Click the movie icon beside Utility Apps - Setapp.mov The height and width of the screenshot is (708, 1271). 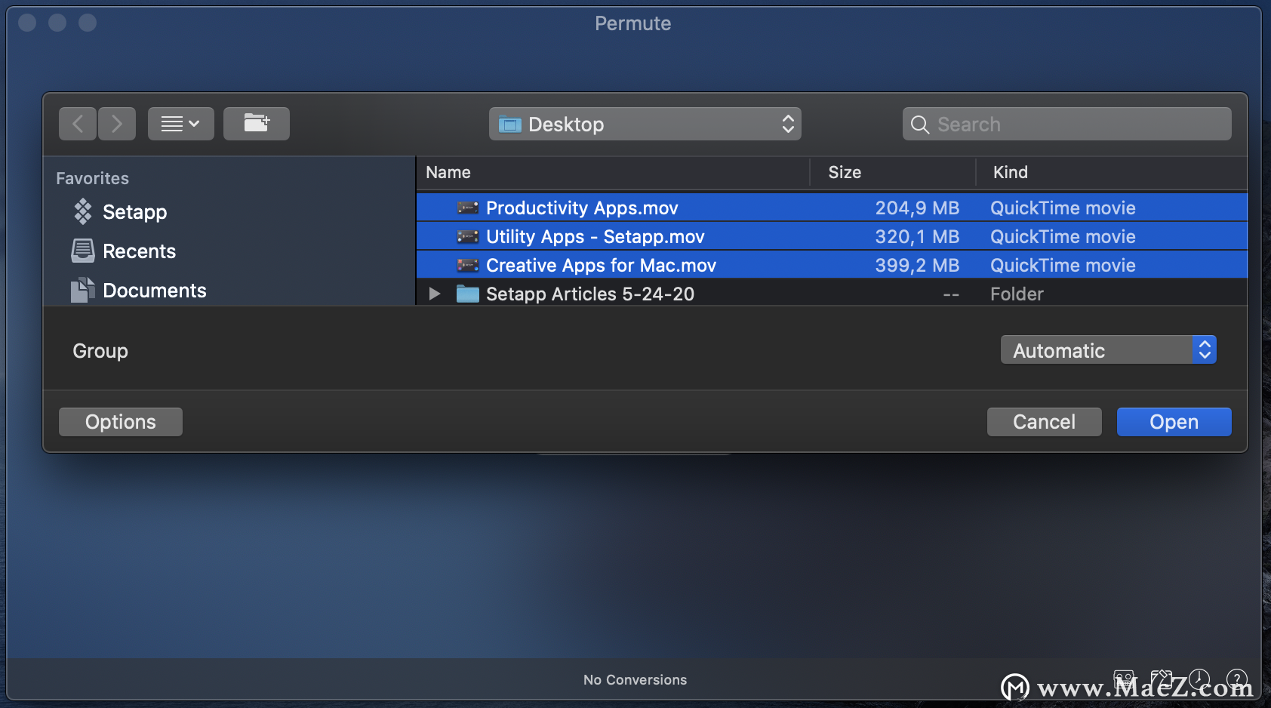point(468,236)
